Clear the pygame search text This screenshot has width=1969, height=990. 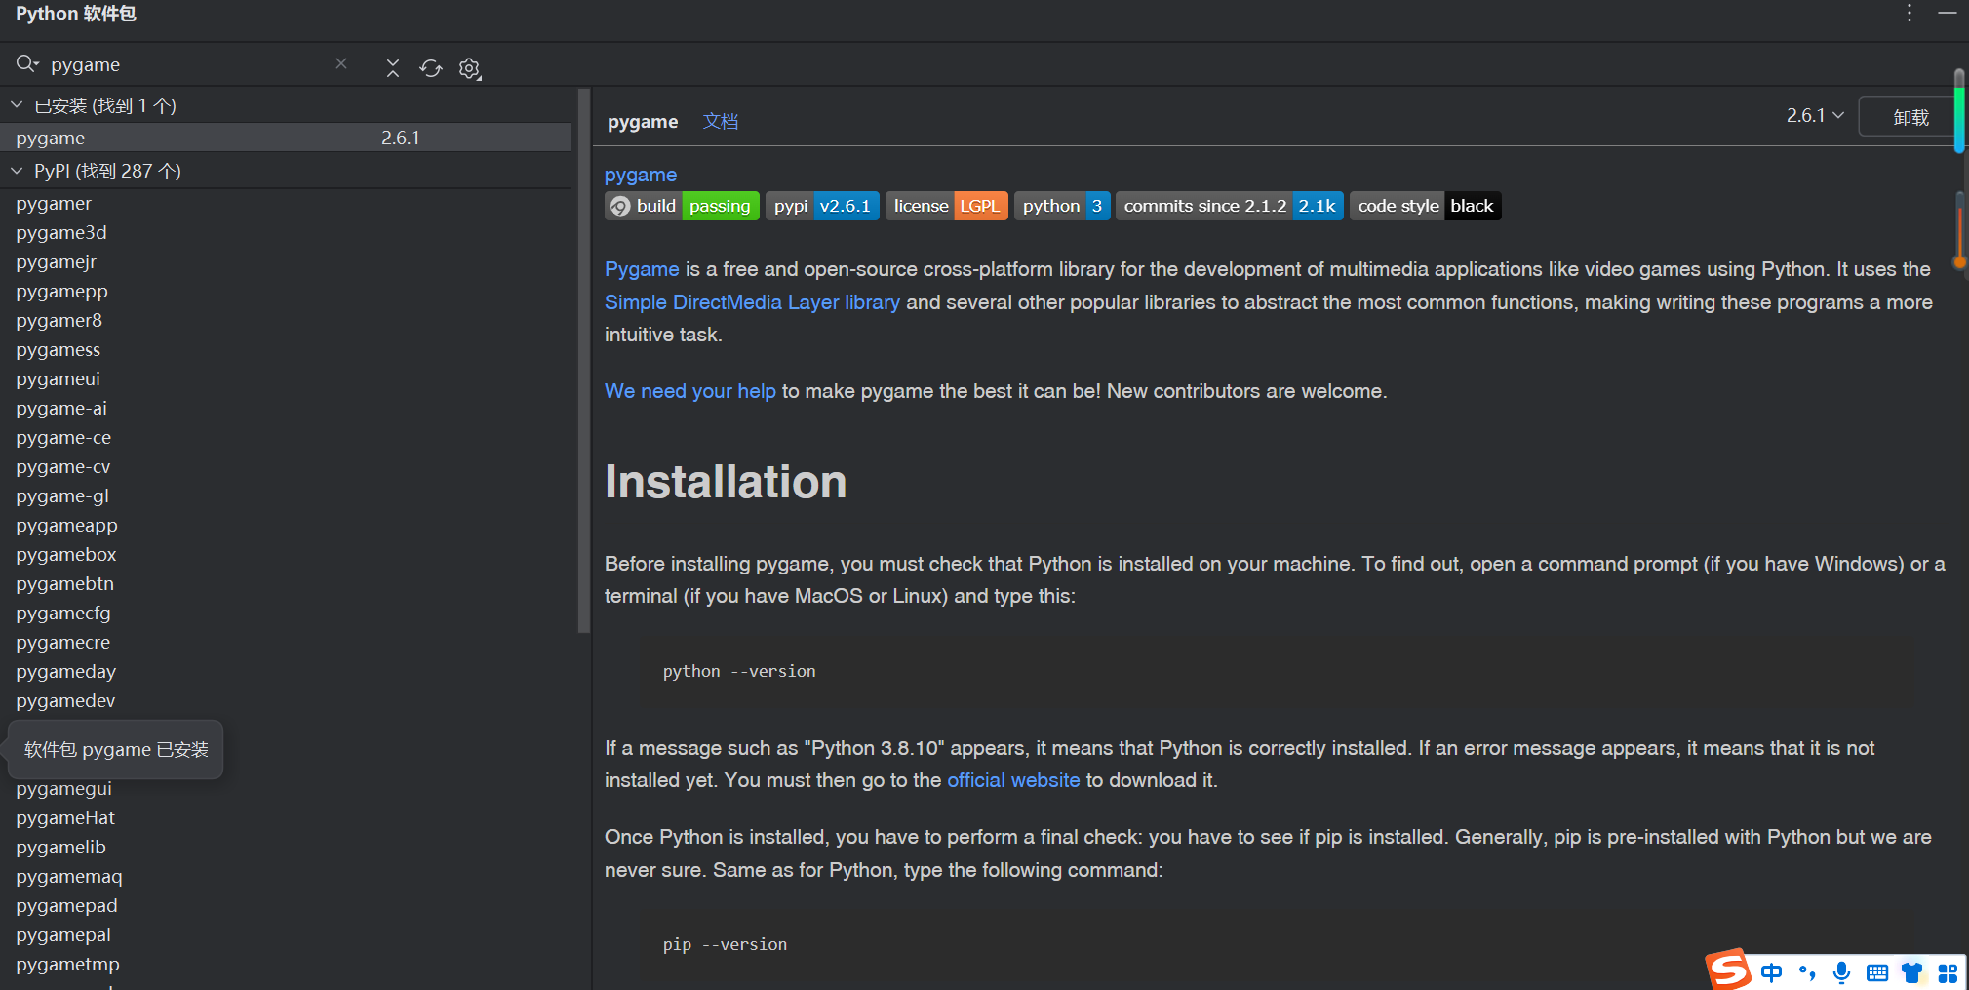[x=341, y=64]
